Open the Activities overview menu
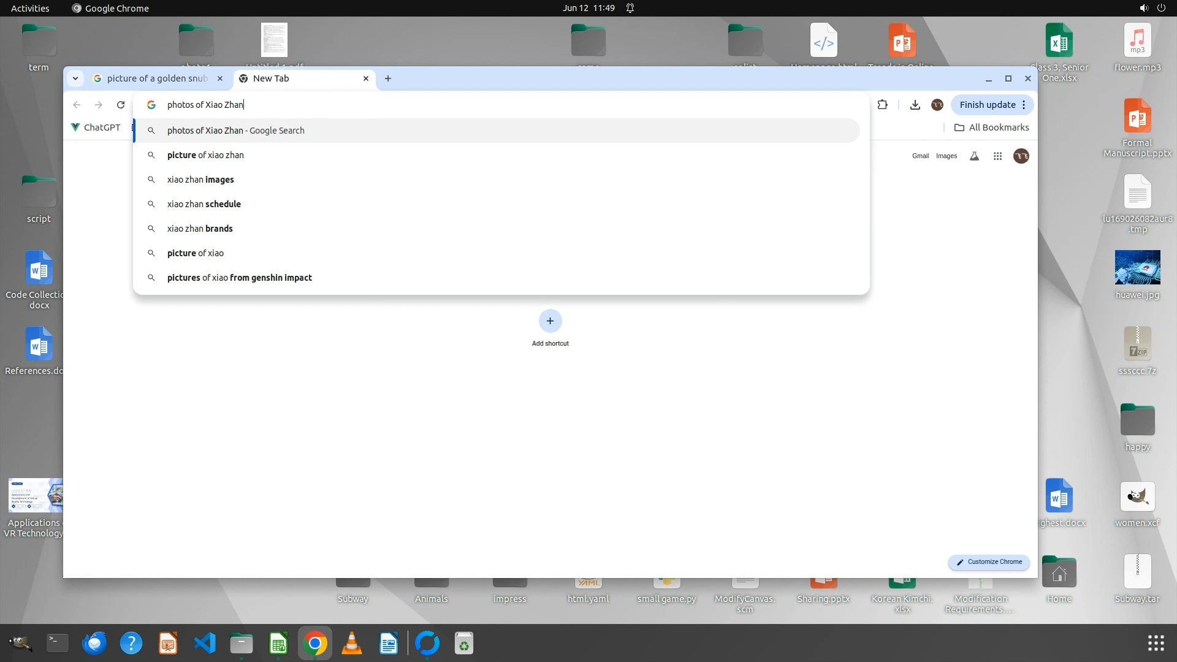 click(30, 8)
